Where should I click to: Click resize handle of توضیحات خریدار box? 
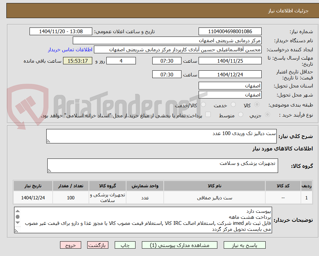point(16,231)
